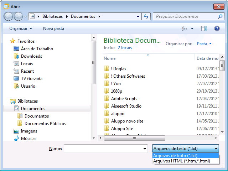Close the Abrir dialog
228x171 pixels.
(x=219, y=6)
